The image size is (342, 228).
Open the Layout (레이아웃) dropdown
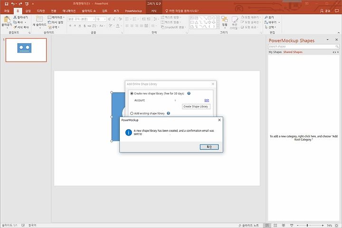click(56, 17)
